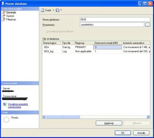Click the horizontal scrollbar thumb
Image resolution: width=154 pixels, height=138 pixels.
(x=63, y=117)
